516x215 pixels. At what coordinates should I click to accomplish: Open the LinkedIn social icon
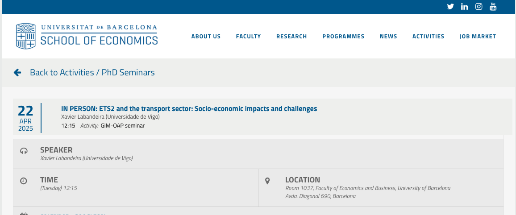(464, 7)
